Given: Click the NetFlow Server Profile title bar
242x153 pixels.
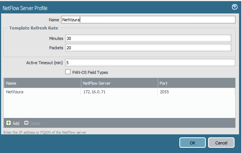Looking at the screenshot, I should pyautogui.click(x=112, y=7).
